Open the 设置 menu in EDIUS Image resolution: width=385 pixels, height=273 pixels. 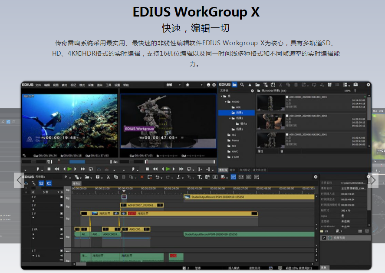coord(117,85)
